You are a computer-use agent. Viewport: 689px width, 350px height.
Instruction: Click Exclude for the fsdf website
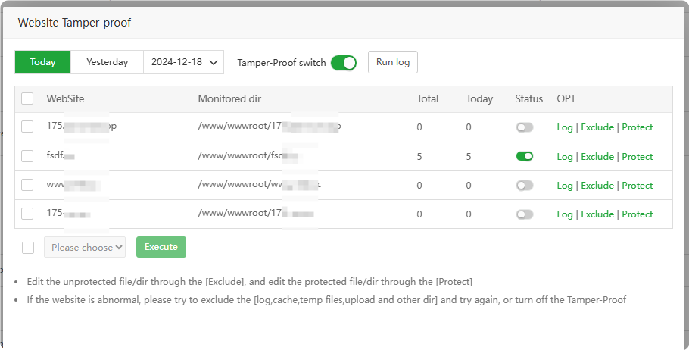pyautogui.click(x=597, y=157)
